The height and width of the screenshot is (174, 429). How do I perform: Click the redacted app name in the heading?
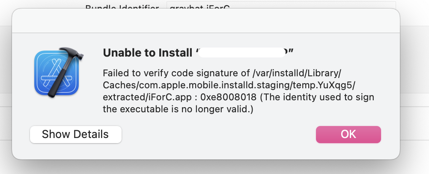pyautogui.click(x=244, y=53)
